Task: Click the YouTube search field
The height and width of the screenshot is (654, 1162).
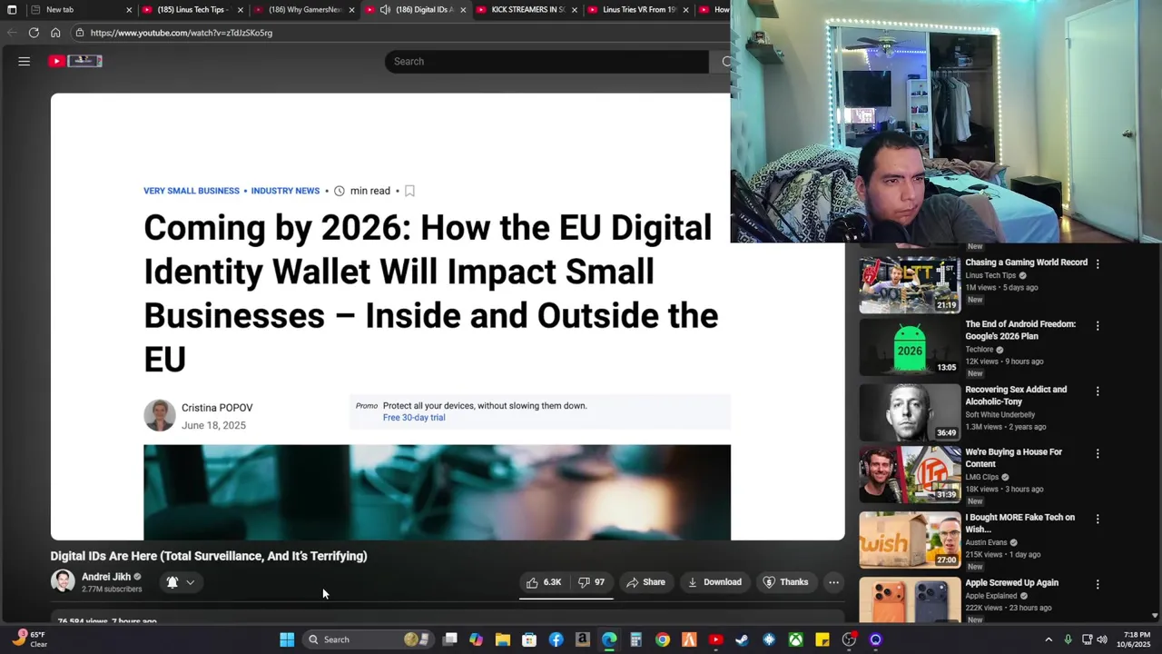Action: point(547,61)
